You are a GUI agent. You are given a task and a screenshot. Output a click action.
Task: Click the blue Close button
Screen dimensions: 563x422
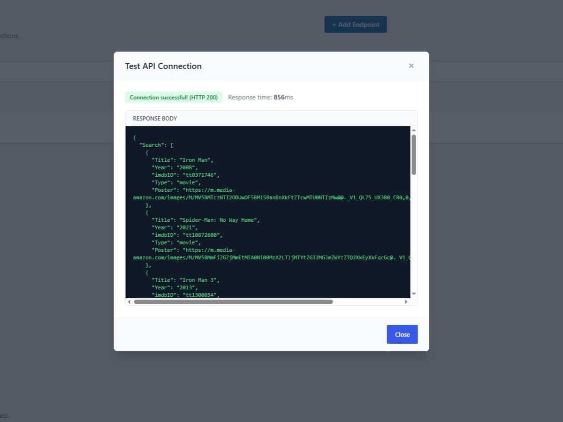tap(402, 334)
